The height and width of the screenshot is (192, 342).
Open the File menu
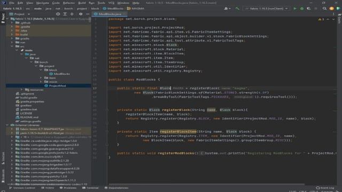[12, 3]
